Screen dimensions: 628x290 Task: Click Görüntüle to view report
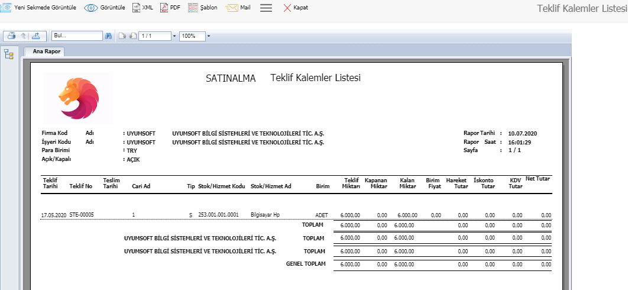[x=104, y=8]
